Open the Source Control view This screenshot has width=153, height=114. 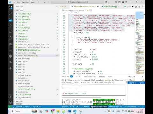pos(11,20)
